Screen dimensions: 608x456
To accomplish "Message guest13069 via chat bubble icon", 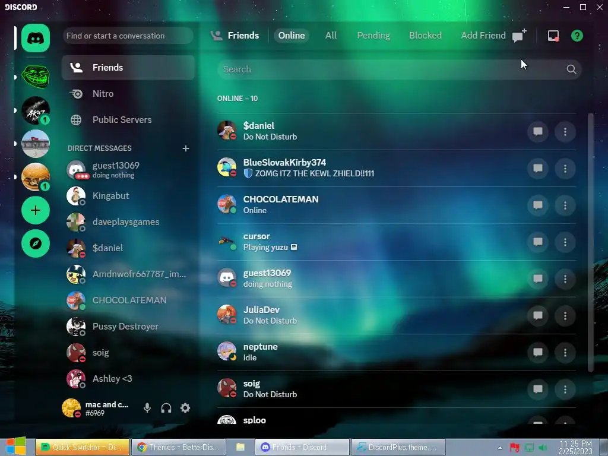I will pos(538,279).
